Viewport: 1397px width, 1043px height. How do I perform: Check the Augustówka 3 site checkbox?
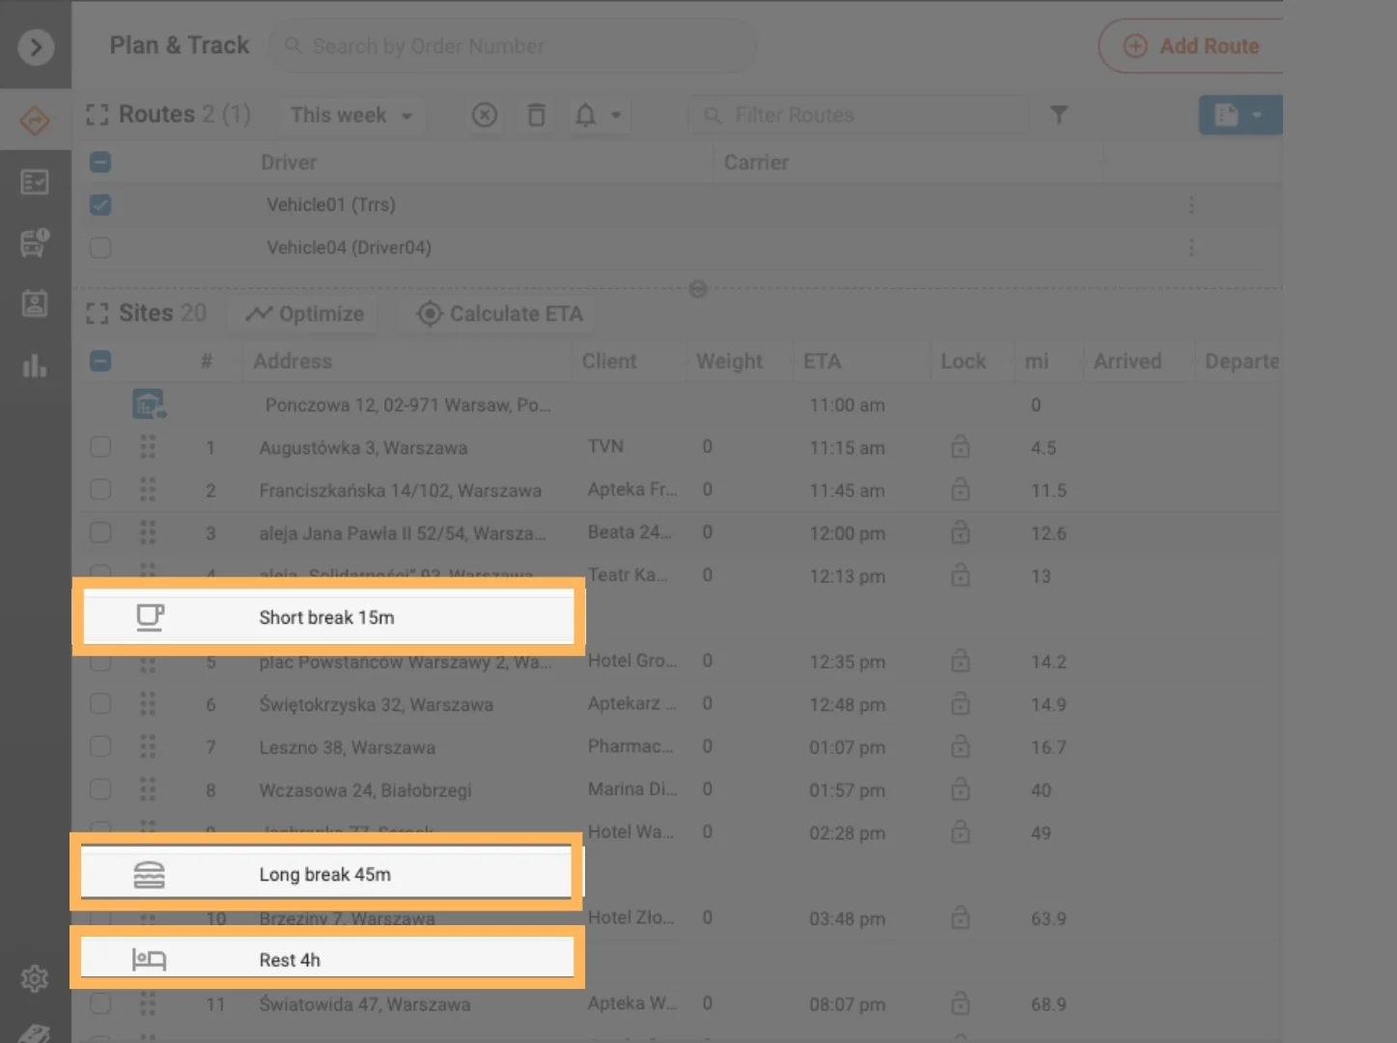100,447
